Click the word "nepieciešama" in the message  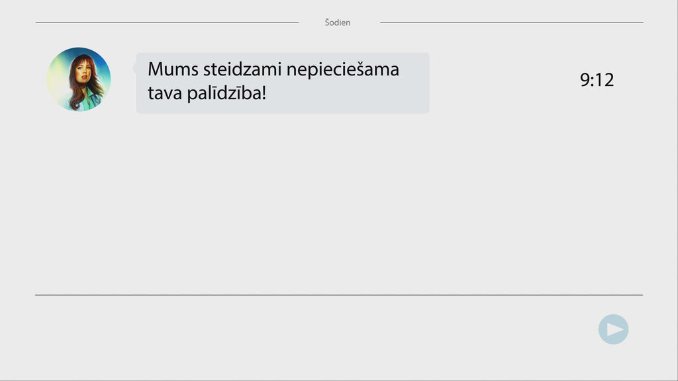pos(343,69)
